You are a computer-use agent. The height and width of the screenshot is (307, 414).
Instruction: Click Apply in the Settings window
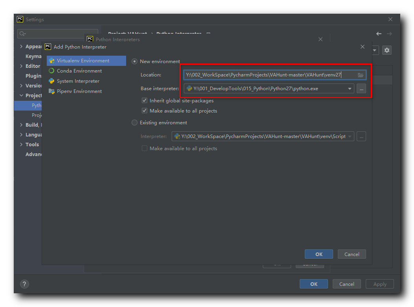(380, 284)
